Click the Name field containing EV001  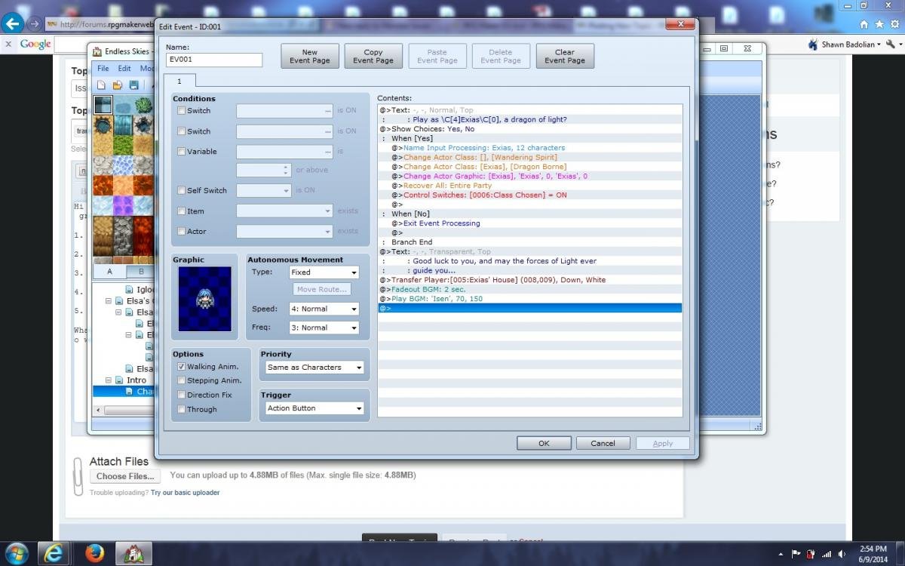214,60
